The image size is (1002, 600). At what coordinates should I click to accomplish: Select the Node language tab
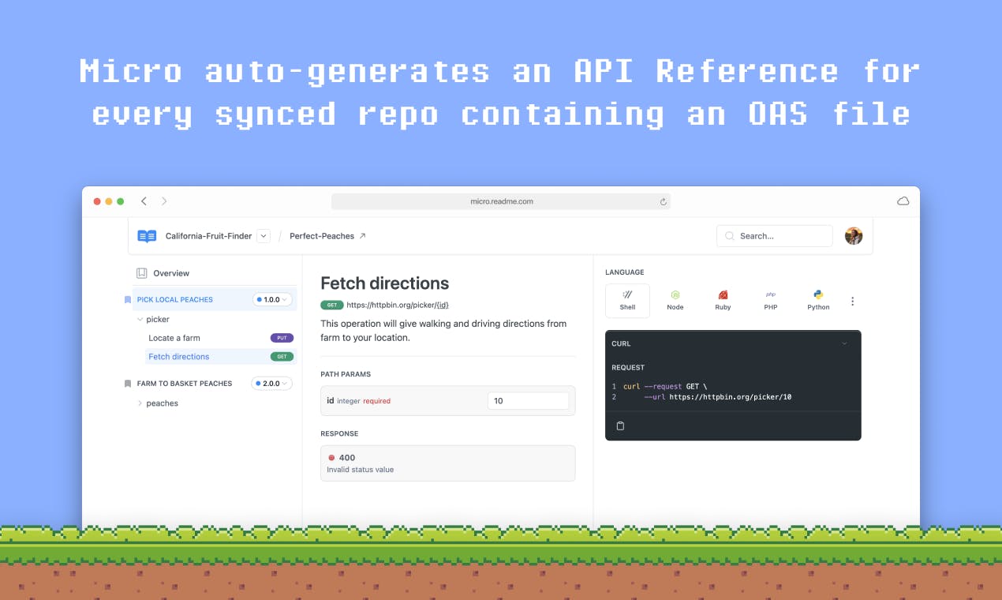point(675,301)
